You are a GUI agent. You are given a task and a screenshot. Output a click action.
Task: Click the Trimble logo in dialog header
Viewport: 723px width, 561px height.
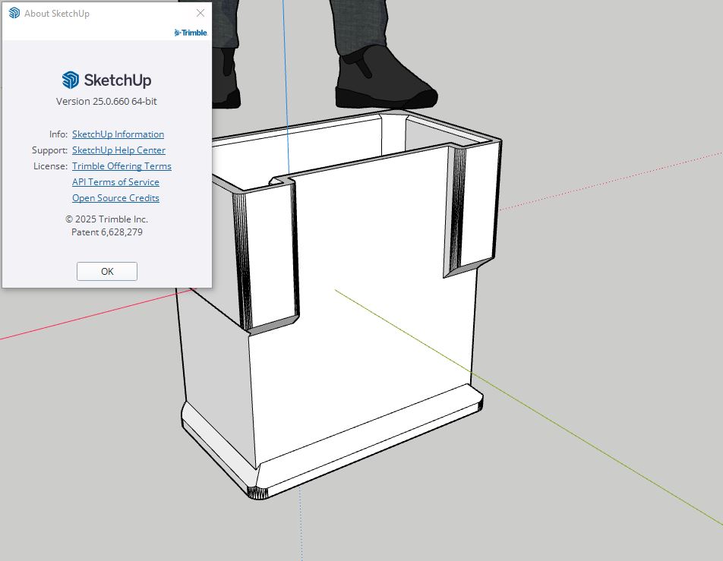pyautogui.click(x=191, y=33)
